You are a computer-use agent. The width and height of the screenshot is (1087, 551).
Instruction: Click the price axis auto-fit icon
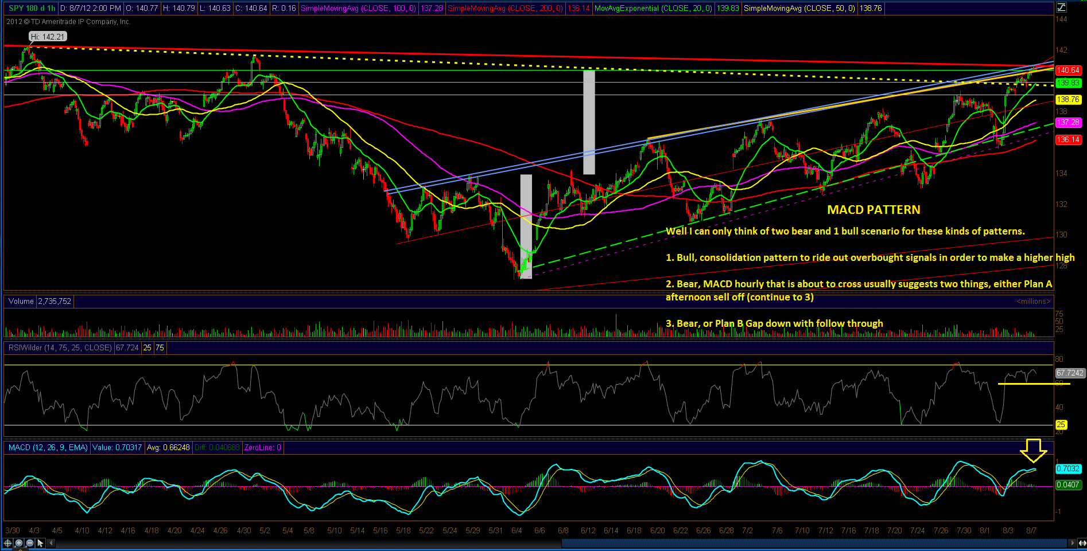coord(1062,7)
